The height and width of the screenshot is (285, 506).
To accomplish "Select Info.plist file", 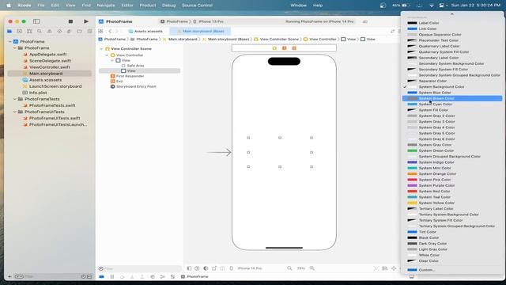I will (38, 93).
